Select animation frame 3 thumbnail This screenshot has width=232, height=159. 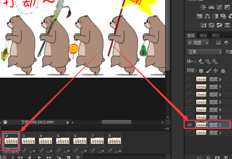coord(28,141)
